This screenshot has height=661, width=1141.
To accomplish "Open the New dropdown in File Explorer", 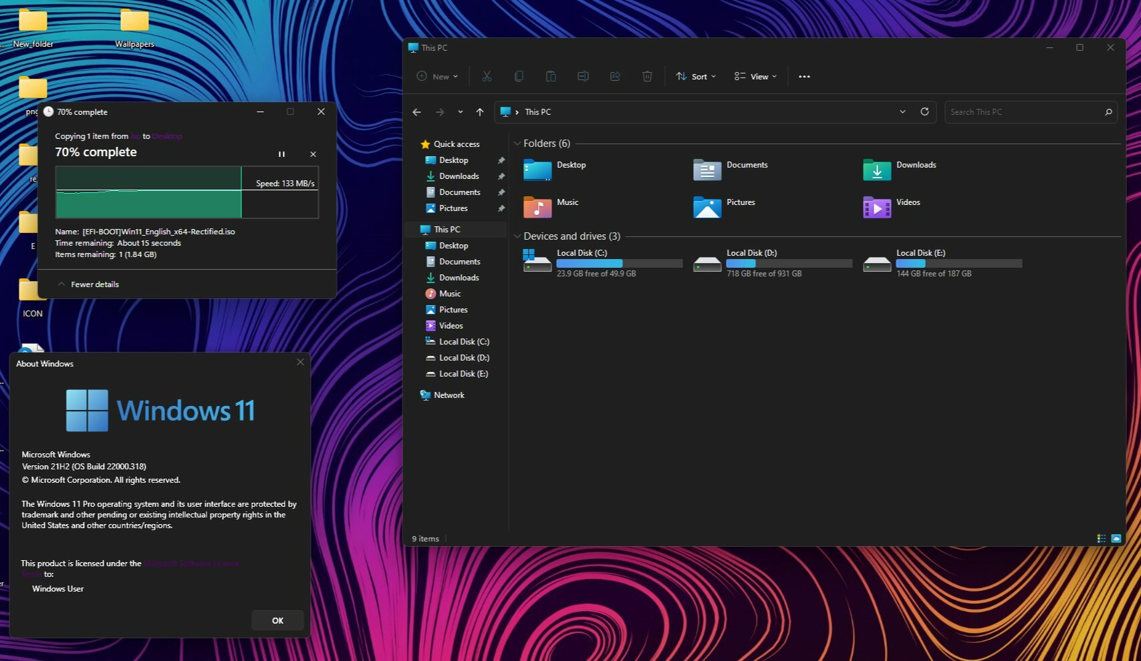I will [x=438, y=77].
